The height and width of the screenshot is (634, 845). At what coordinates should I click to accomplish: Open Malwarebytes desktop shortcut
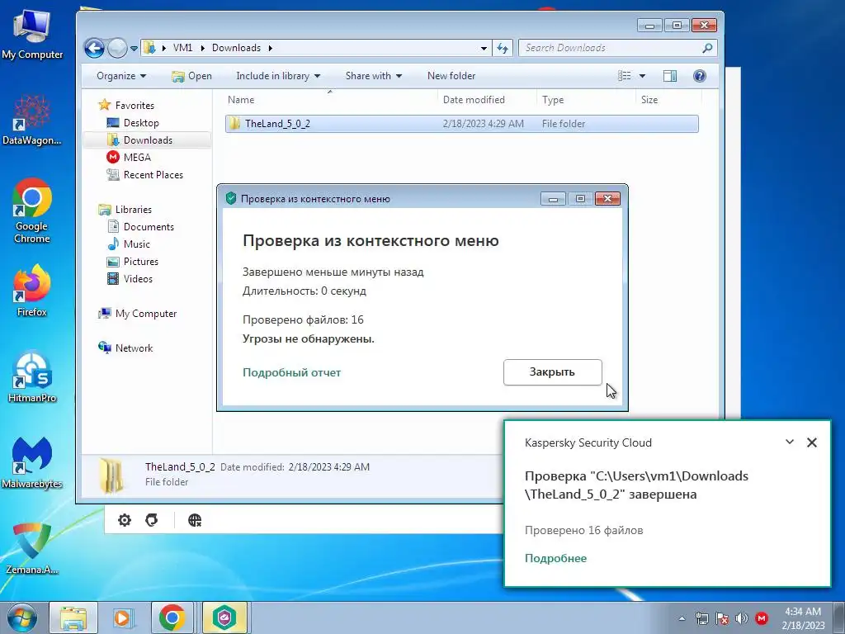(x=32, y=462)
